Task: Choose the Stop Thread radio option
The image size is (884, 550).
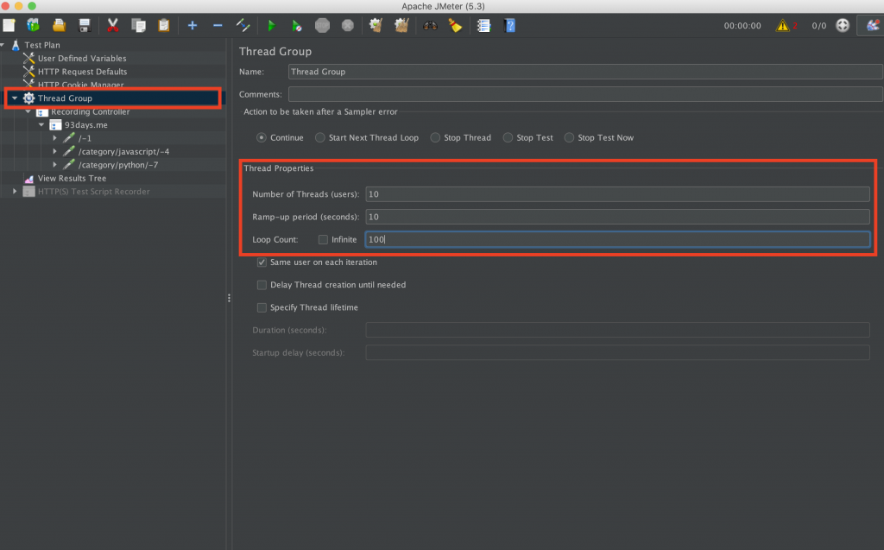Action: pyautogui.click(x=435, y=137)
